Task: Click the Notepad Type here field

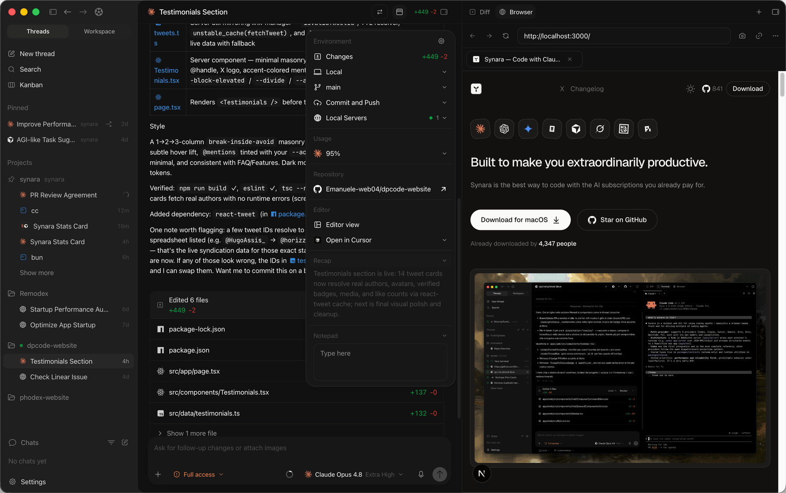Action: point(380,362)
